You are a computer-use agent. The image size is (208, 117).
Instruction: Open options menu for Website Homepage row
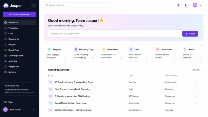point(195,110)
